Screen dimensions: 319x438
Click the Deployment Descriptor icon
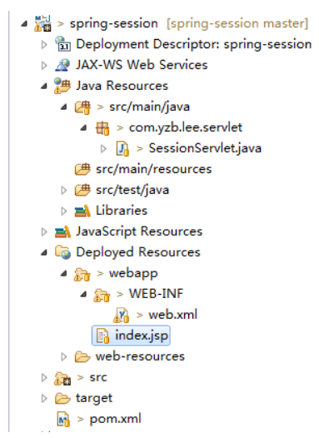[x=62, y=44]
